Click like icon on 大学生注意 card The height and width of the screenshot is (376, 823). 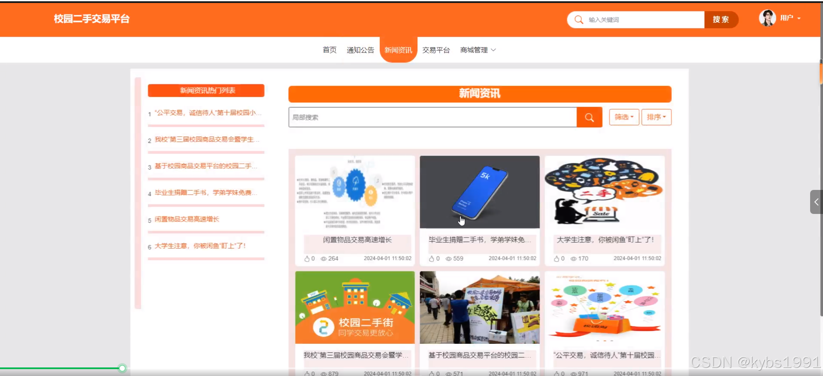pos(557,259)
